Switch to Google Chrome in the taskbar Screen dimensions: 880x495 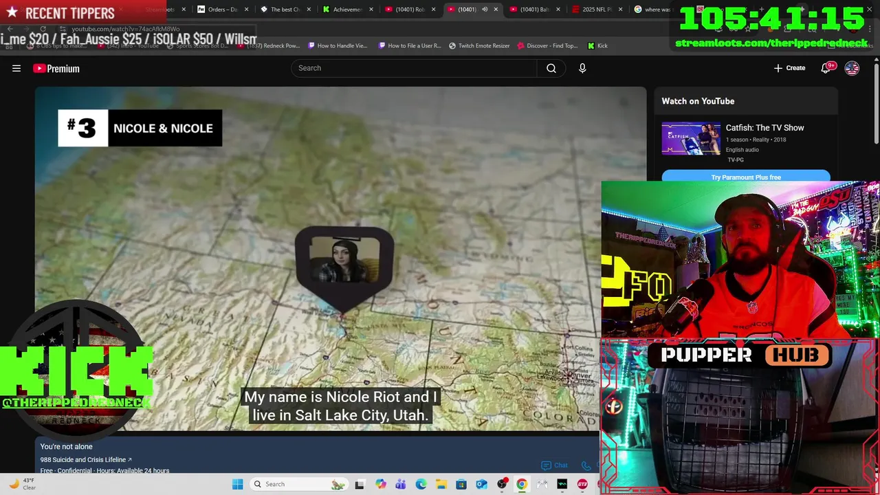point(522,484)
